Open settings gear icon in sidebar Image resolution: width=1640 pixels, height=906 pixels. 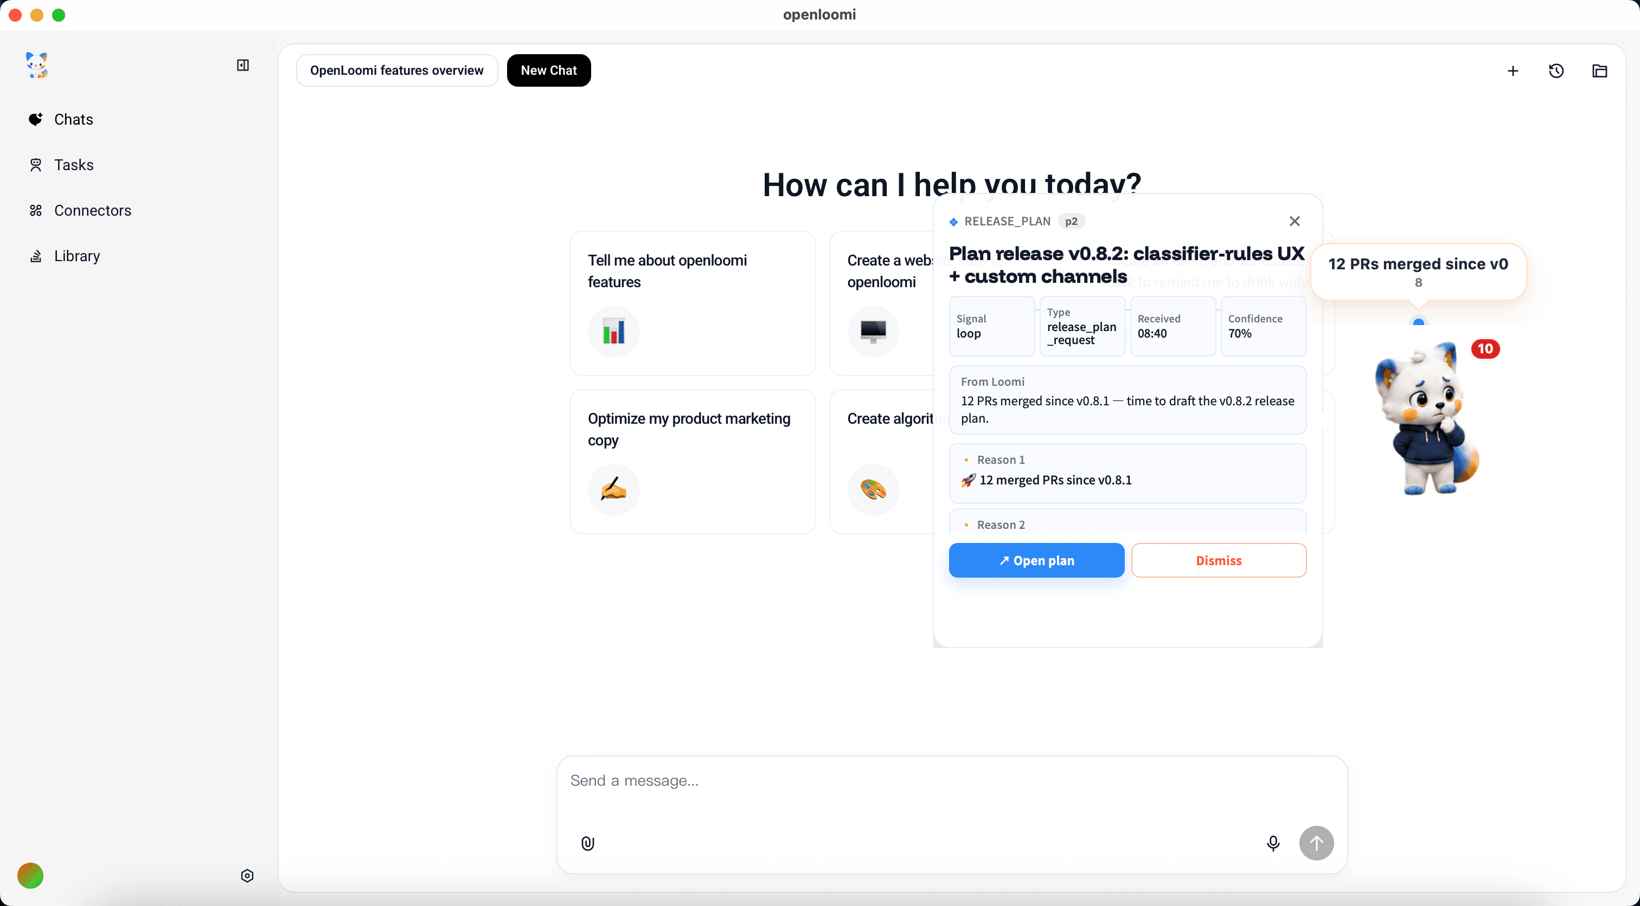point(247,876)
